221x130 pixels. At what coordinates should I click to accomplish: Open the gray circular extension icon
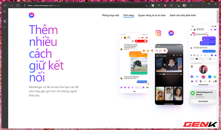click(x=171, y=6)
